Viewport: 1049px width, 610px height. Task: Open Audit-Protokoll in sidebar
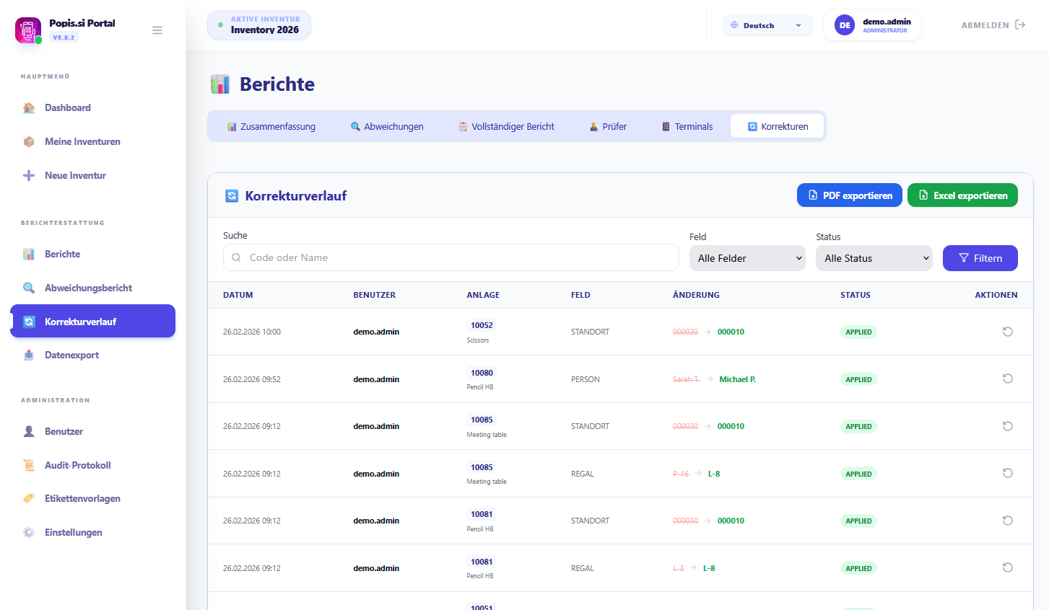click(x=77, y=465)
